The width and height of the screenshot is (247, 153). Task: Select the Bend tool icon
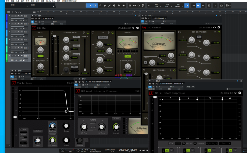119,6
